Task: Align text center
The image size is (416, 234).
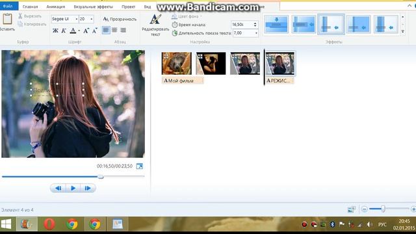Action: [114, 30]
